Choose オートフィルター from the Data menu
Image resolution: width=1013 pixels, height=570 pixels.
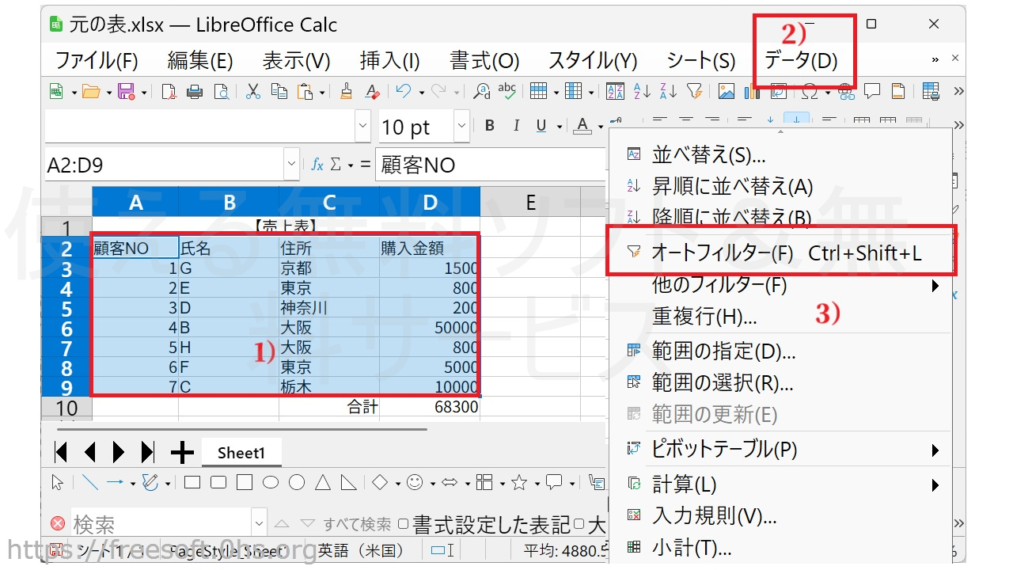(721, 253)
